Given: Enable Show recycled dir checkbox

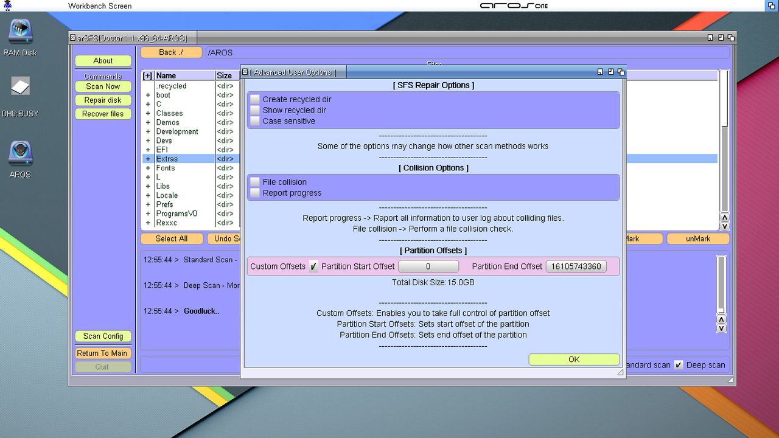Looking at the screenshot, I should coord(255,110).
